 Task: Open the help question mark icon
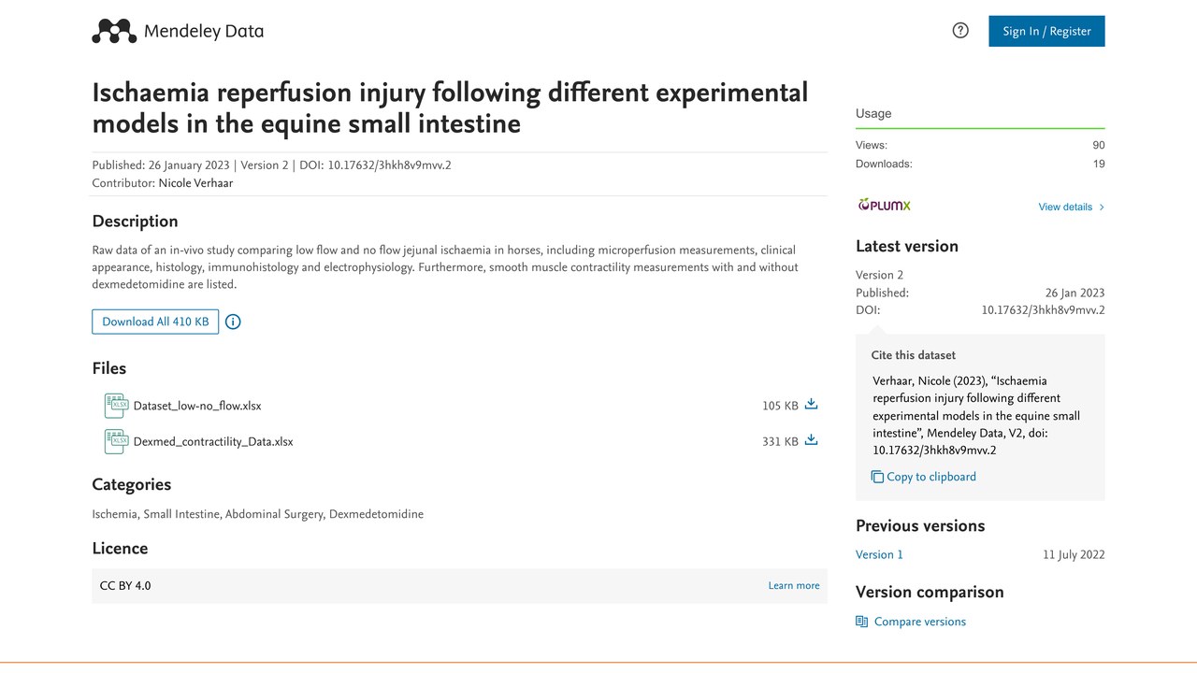[960, 31]
